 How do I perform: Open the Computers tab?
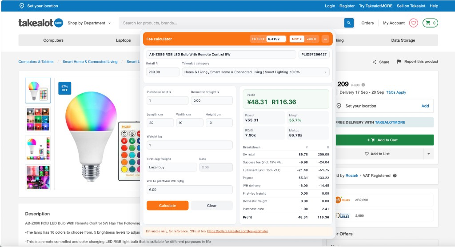tap(53, 40)
